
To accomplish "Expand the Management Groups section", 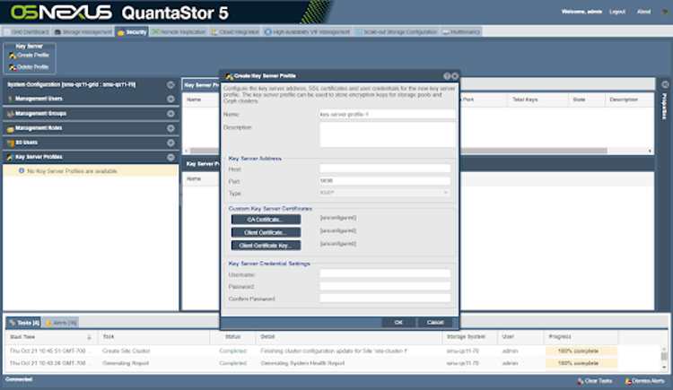I will [170, 114].
